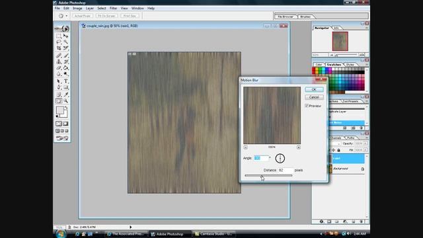Select the History Brush tool
Screen dimensions: 423x238
66,61
